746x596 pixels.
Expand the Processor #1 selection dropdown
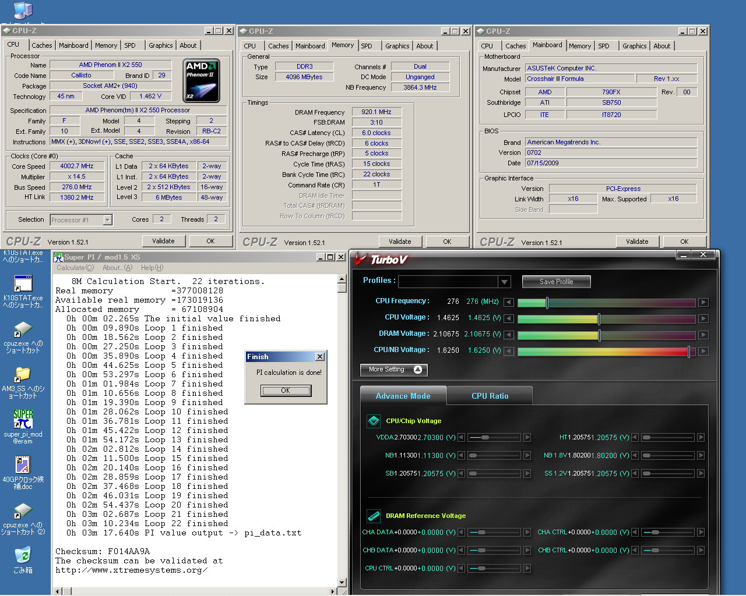(107, 220)
